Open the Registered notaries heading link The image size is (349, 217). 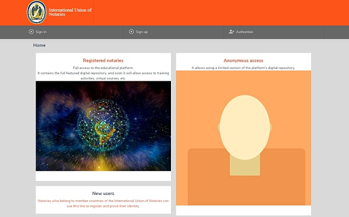tap(103, 60)
